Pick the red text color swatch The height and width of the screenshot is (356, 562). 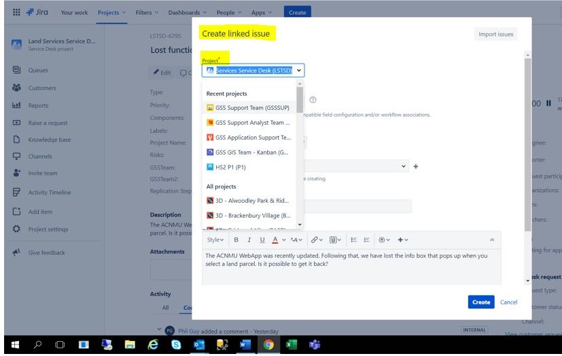(x=275, y=240)
